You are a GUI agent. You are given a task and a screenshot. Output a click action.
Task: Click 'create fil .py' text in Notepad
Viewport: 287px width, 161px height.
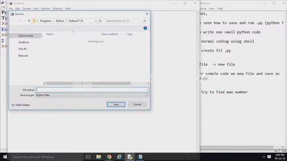pos(216,51)
